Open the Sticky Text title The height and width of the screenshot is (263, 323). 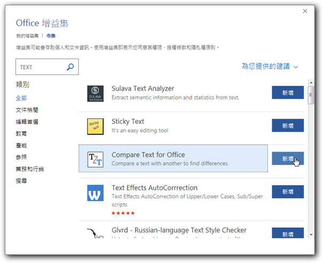tap(128, 122)
